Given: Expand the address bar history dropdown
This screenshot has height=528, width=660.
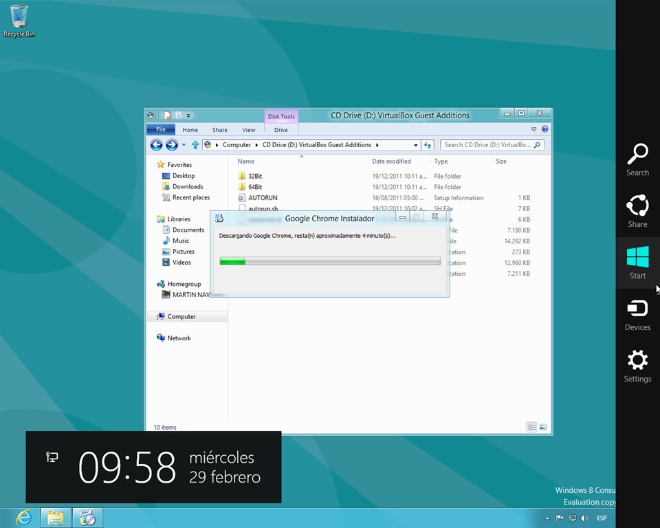Looking at the screenshot, I should tap(416, 145).
